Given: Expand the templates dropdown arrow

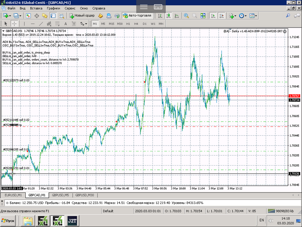Looking at the screenshot, I should coord(256,16).
